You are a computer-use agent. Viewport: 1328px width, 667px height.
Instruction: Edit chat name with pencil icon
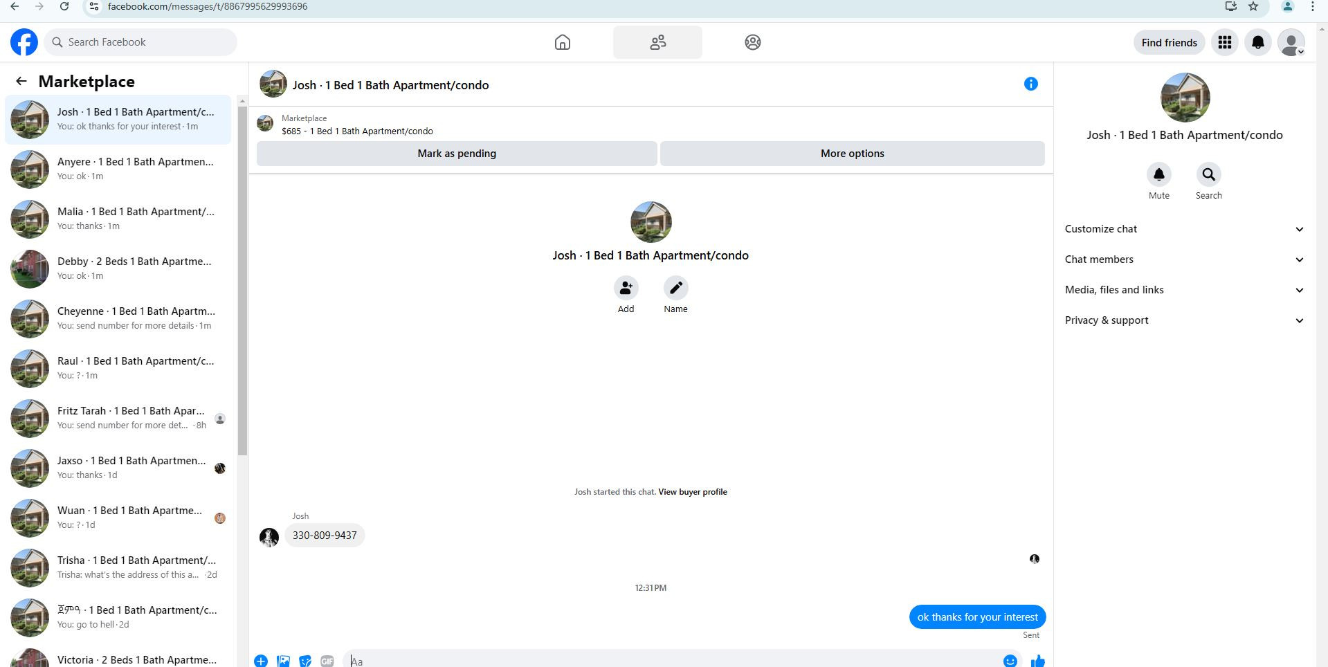[x=676, y=288]
